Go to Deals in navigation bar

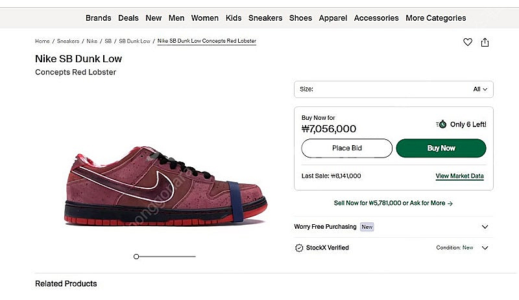click(x=128, y=18)
